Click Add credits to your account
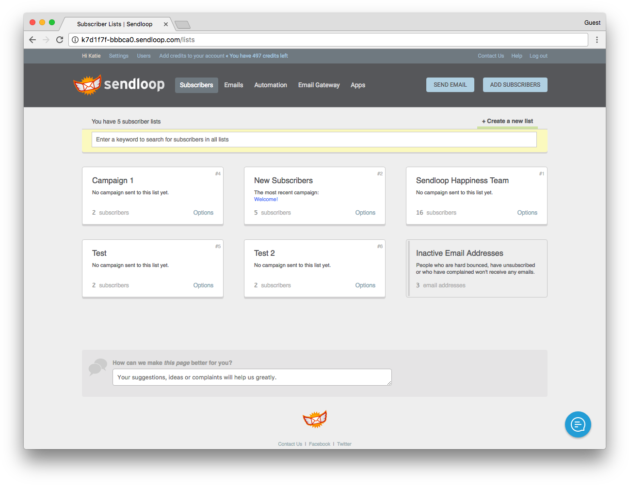Screen dimensions: 629x485 (192, 56)
